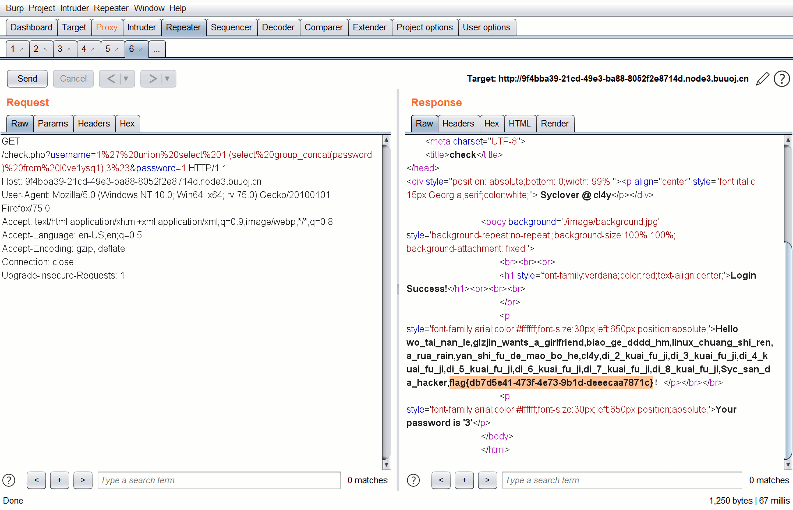Viewport: 793px width, 510px height.
Task: Switch to the Decoder tab
Action: [278, 27]
